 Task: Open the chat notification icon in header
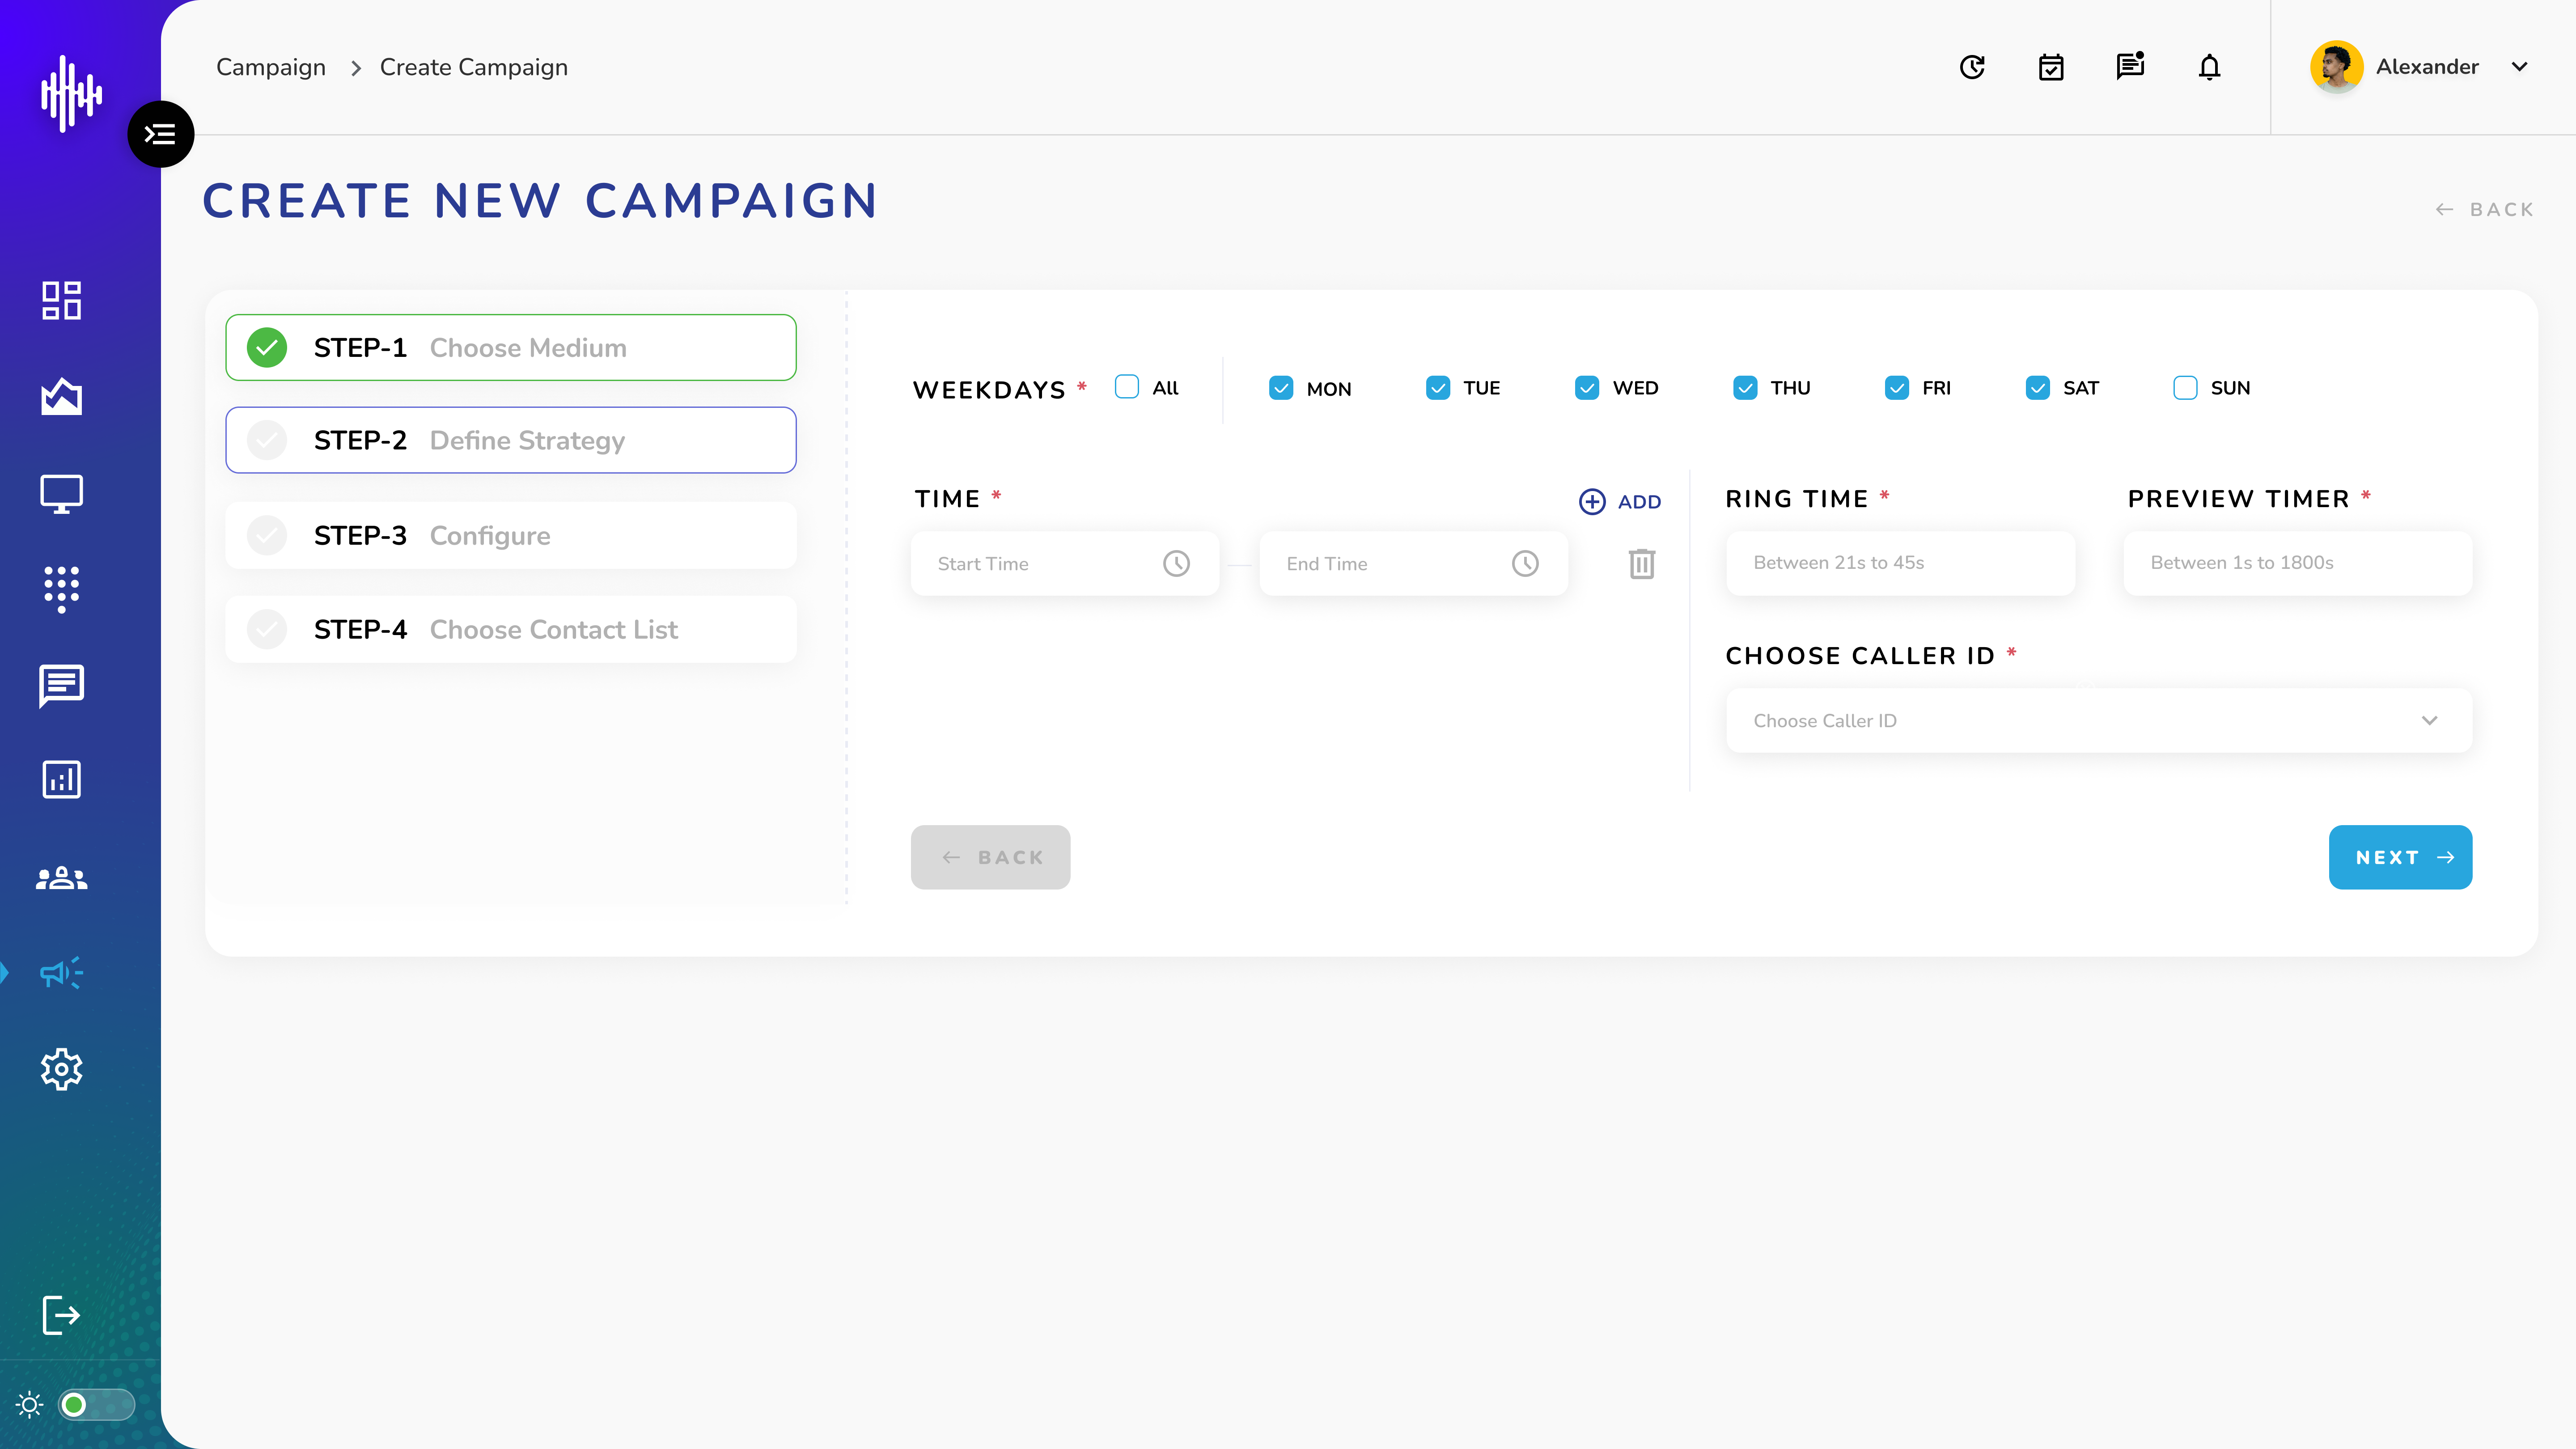tap(2130, 66)
